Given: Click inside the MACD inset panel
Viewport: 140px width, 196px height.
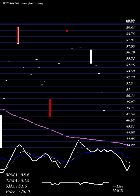Looking at the screenshot, I should pyautogui.click(x=77, y=182).
